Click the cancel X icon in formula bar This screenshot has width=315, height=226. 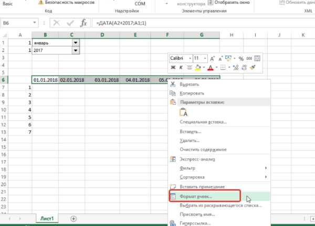pyautogui.click(x=56, y=23)
